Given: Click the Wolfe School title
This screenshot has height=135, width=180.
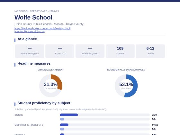Looking at the screenshot, I should click(33, 17).
